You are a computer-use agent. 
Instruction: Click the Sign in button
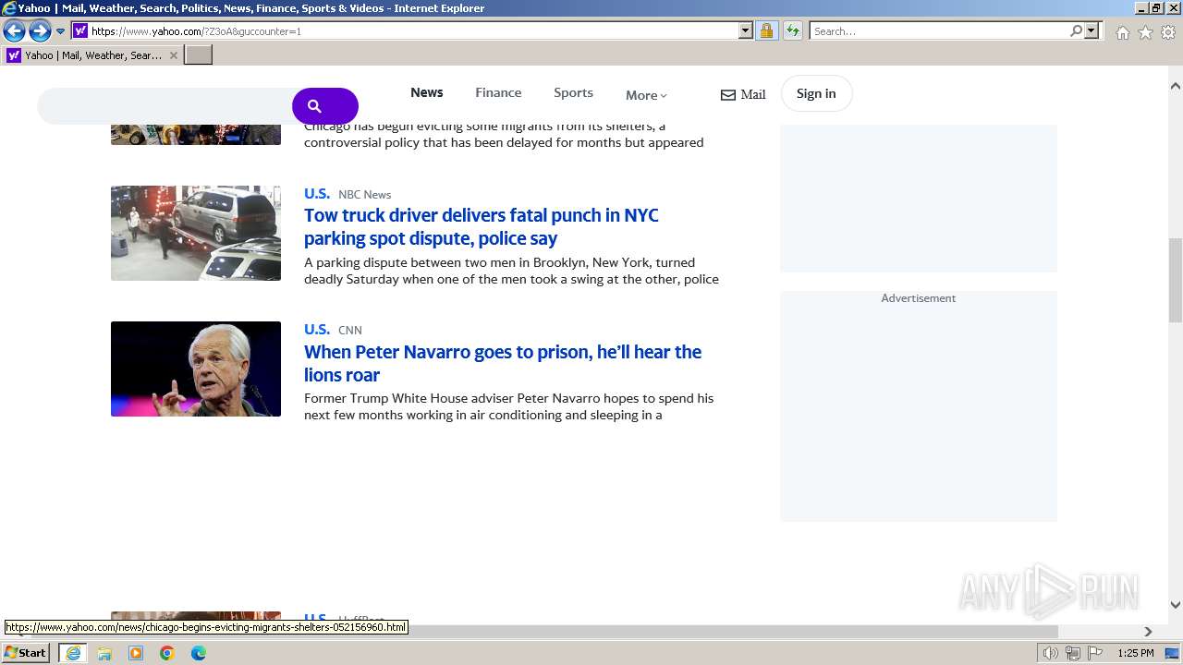[816, 93]
